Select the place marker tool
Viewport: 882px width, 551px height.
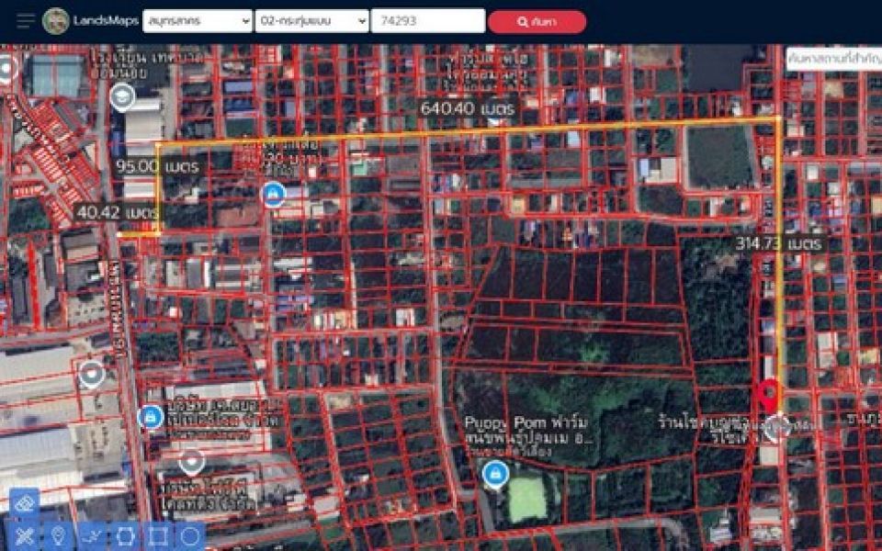click(x=58, y=535)
